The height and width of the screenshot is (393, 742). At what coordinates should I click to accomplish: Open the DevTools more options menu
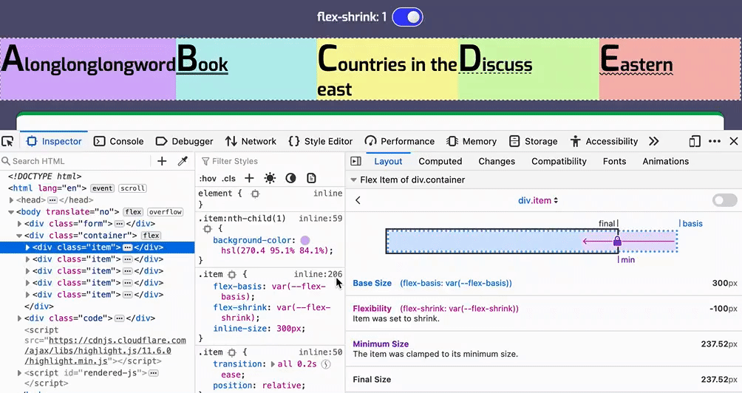tap(714, 141)
